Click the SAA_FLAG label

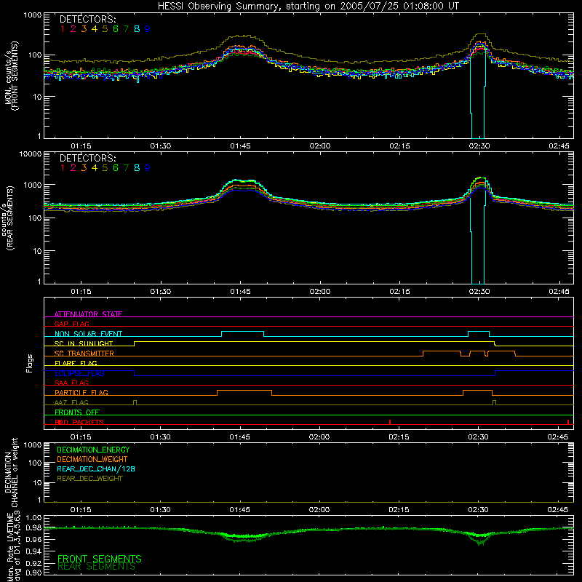tap(71, 383)
